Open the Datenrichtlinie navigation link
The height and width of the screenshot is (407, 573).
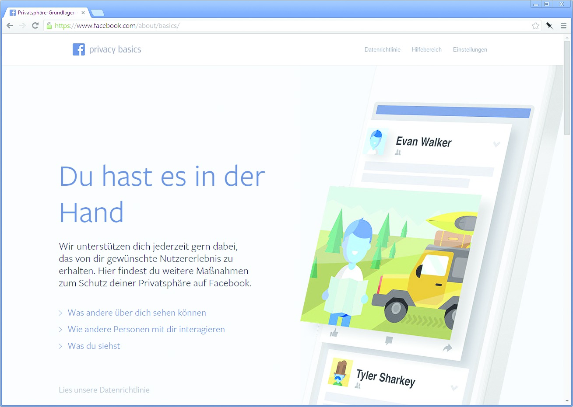click(x=383, y=50)
